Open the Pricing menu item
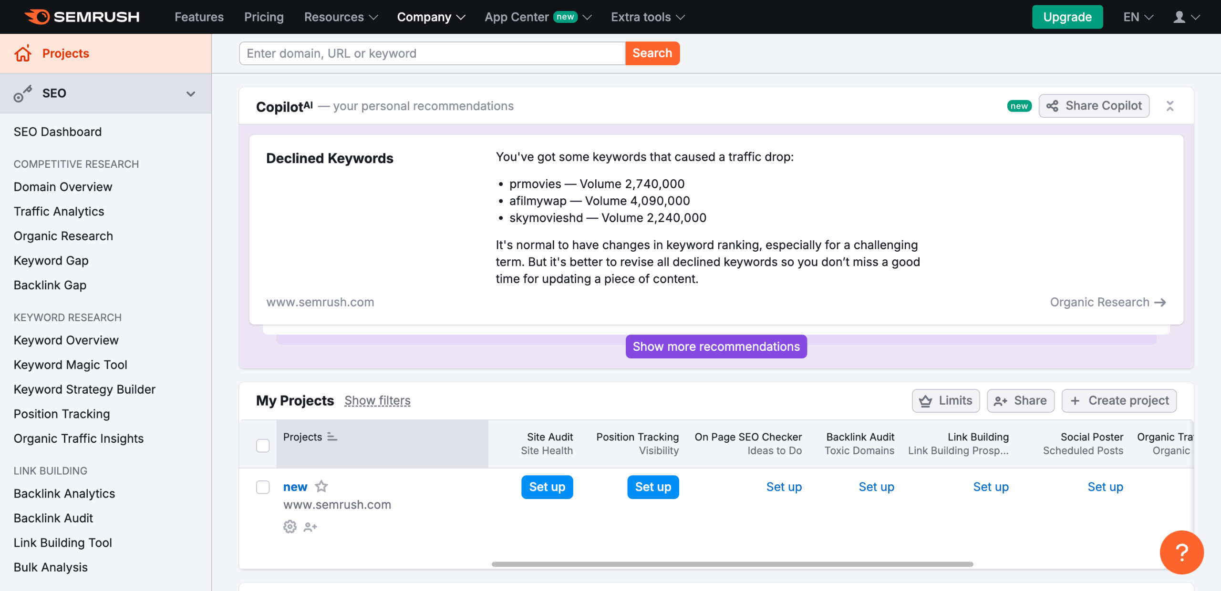 coord(264,17)
